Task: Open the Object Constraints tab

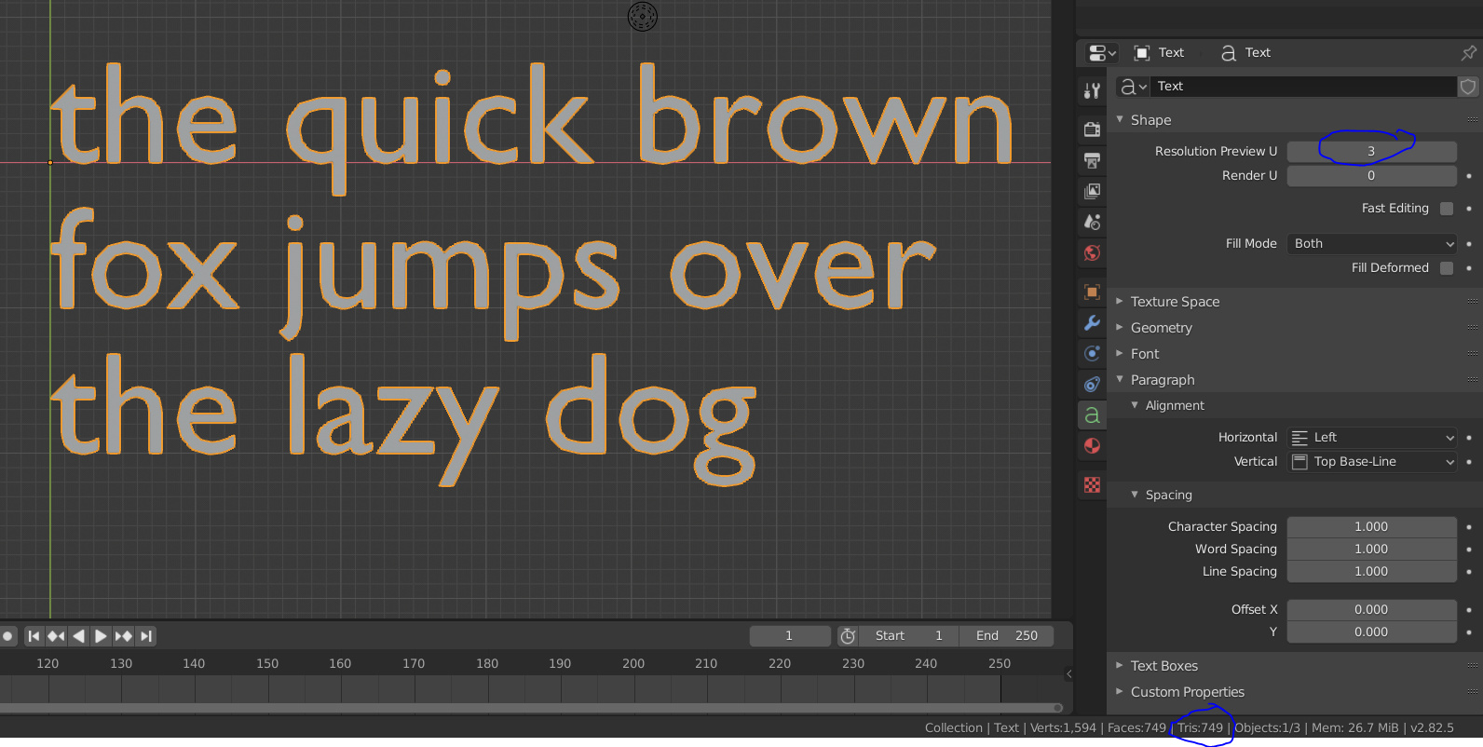Action: coord(1092,384)
